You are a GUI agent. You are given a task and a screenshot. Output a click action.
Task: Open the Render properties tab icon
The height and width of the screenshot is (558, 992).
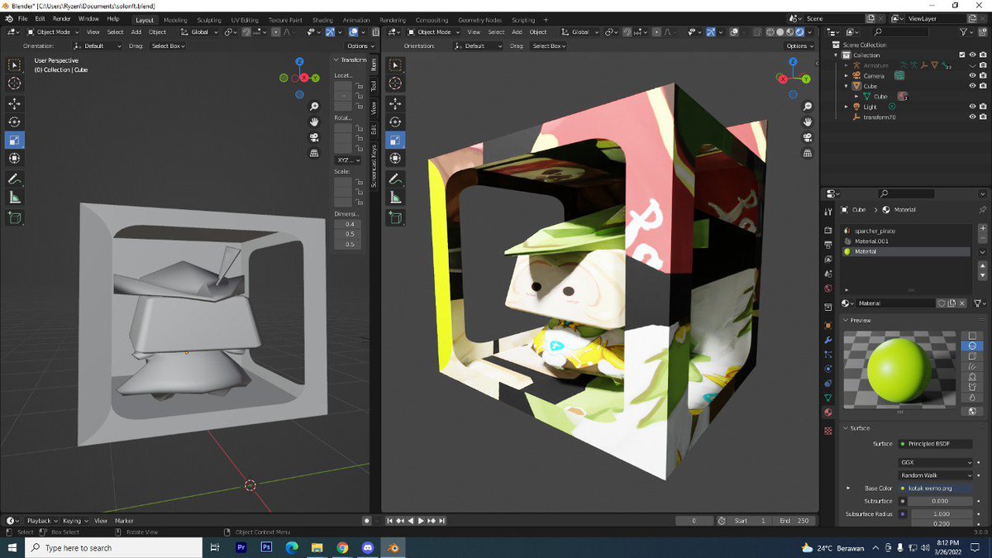coord(828,230)
